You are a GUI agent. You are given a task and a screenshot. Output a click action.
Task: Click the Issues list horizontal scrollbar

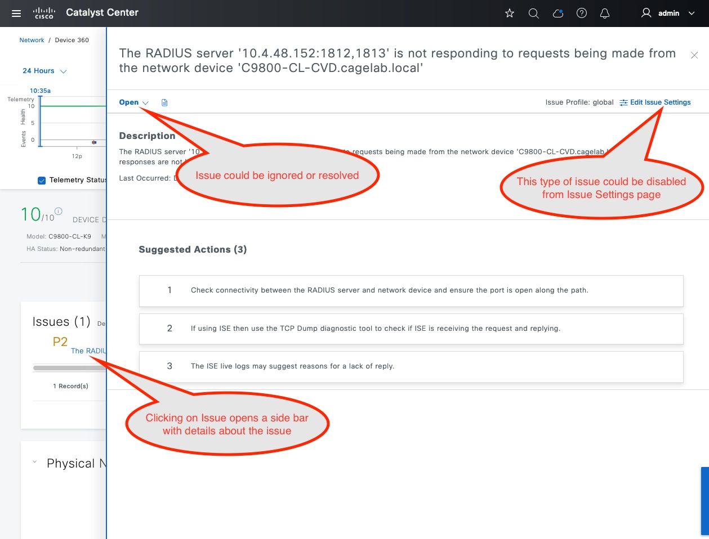pos(69,368)
